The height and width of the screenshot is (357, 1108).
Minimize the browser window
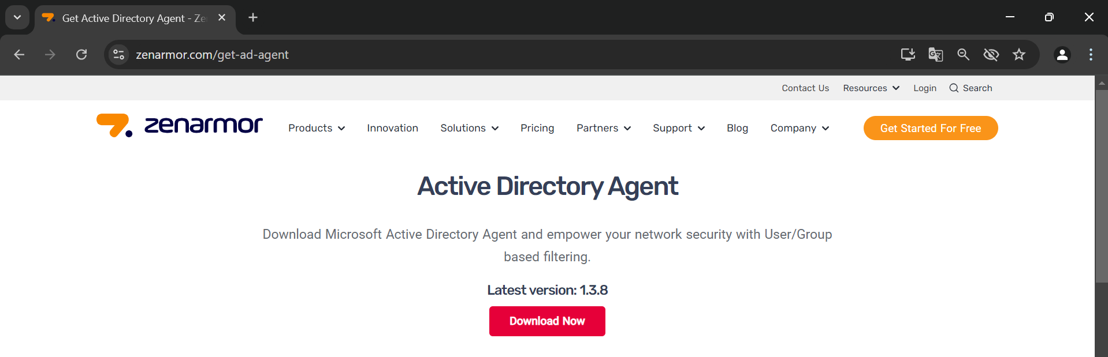1010,17
